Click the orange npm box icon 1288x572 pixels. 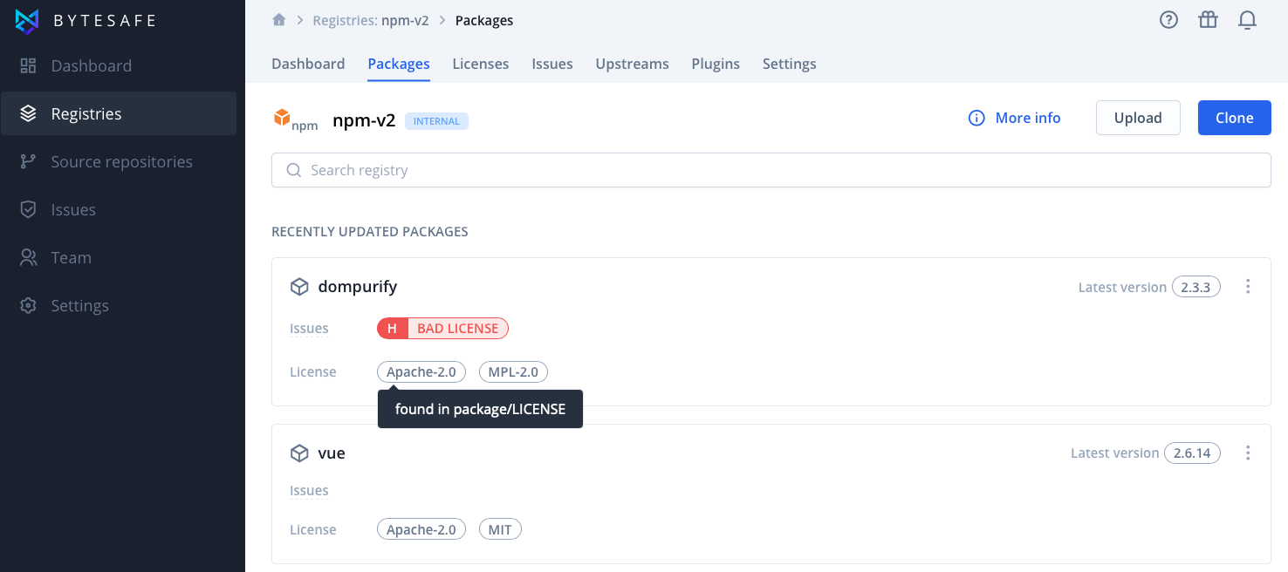click(282, 117)
